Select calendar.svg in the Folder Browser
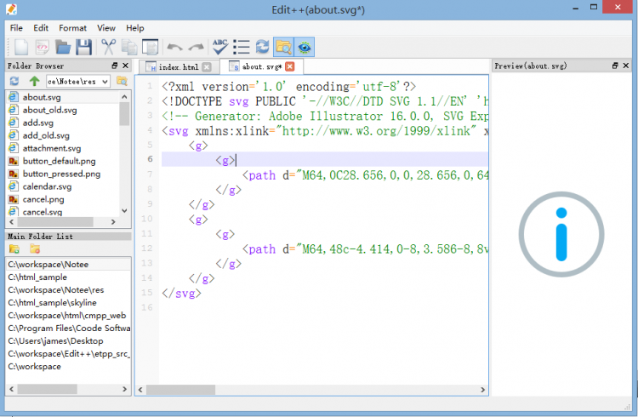 tap(47, 186)
